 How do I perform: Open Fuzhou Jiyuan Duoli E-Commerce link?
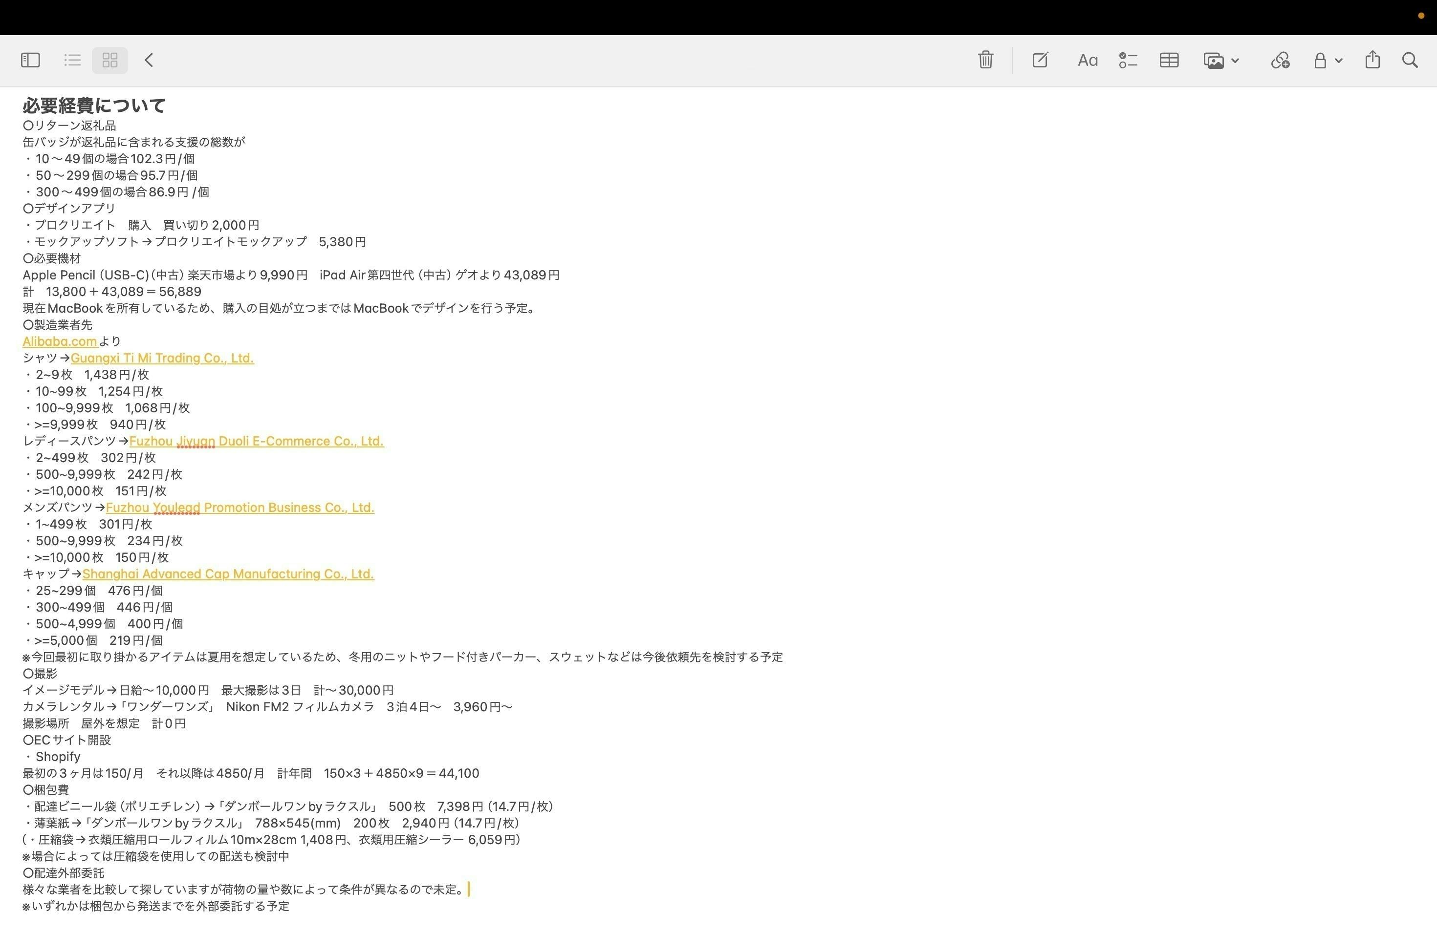[256, 441]
